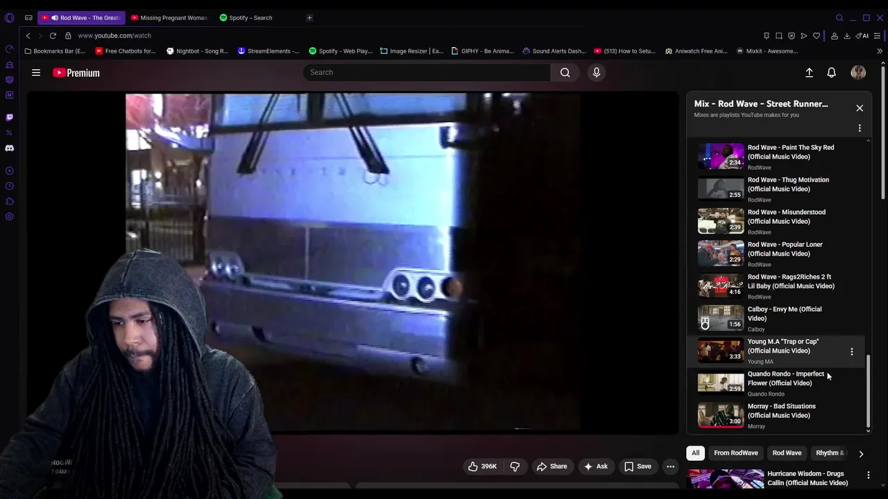Start YouTube voice search with microphone

point(596,72)
